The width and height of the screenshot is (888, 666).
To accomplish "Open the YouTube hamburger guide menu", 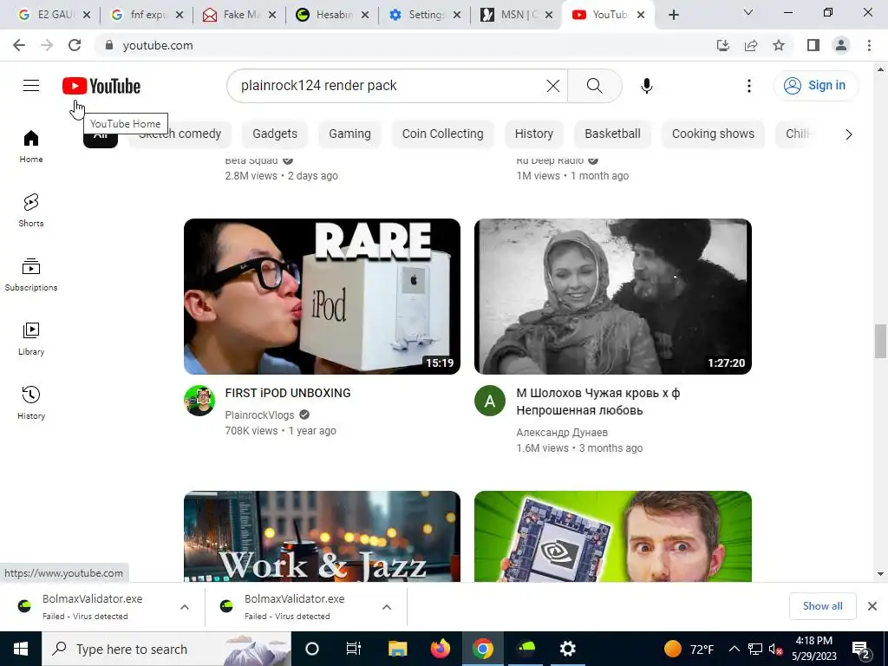I will point(31,86).
